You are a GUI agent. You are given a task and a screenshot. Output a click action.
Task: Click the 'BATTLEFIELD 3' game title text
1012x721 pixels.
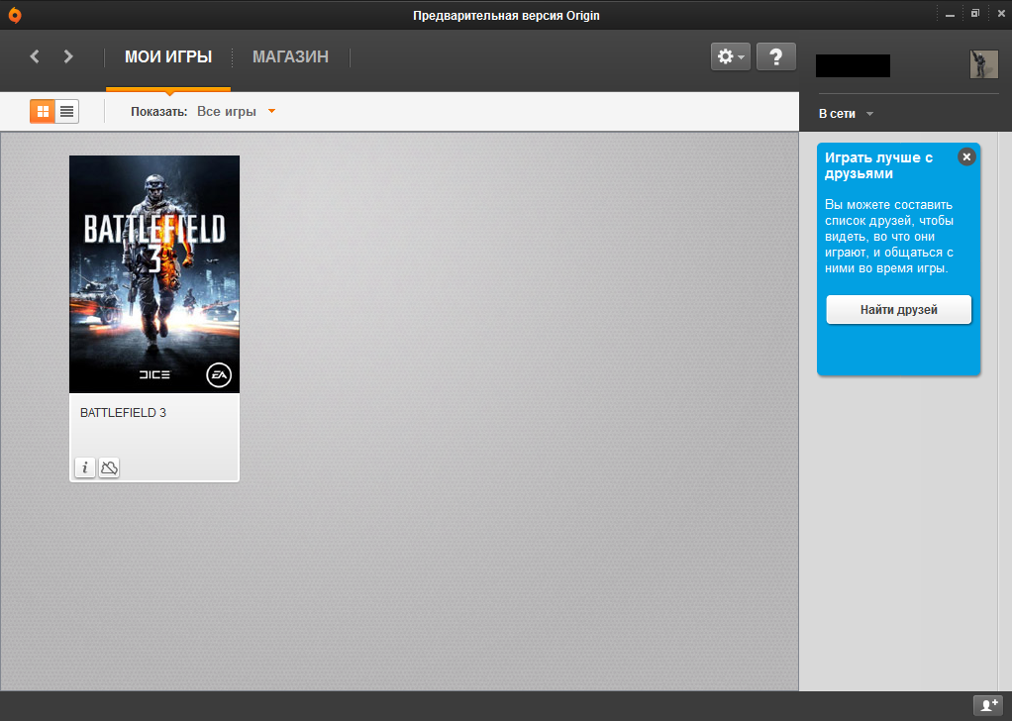coord(123,413)
